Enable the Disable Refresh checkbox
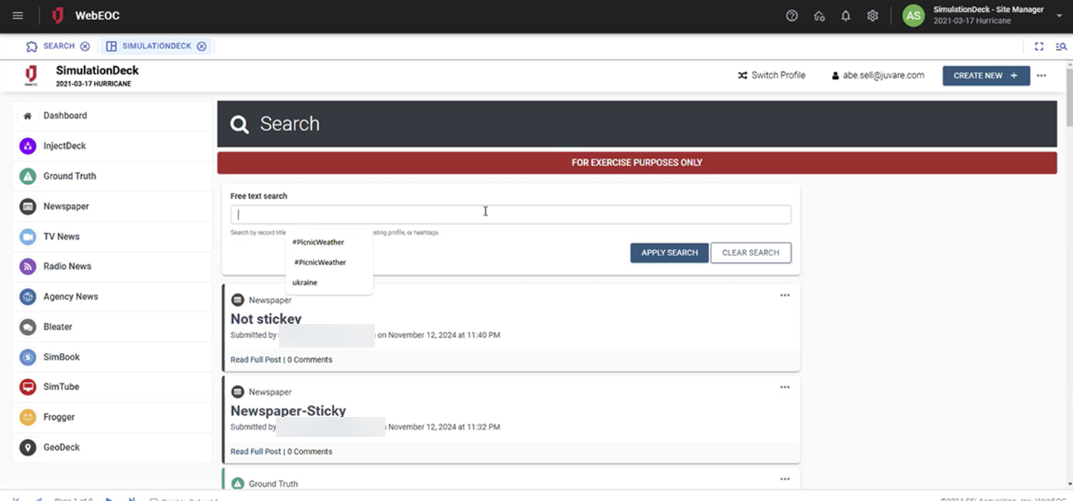 pos(154,500)
